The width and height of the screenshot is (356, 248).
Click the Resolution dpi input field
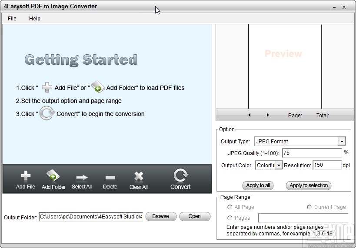click(x=327, y=165)
